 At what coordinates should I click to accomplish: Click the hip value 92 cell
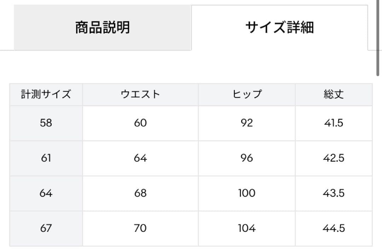(247, 123)
